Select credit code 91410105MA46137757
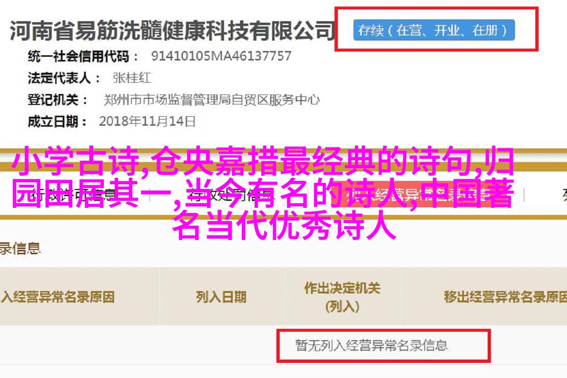The width and height of the screenshot is (567, 378). coord(221,56)
